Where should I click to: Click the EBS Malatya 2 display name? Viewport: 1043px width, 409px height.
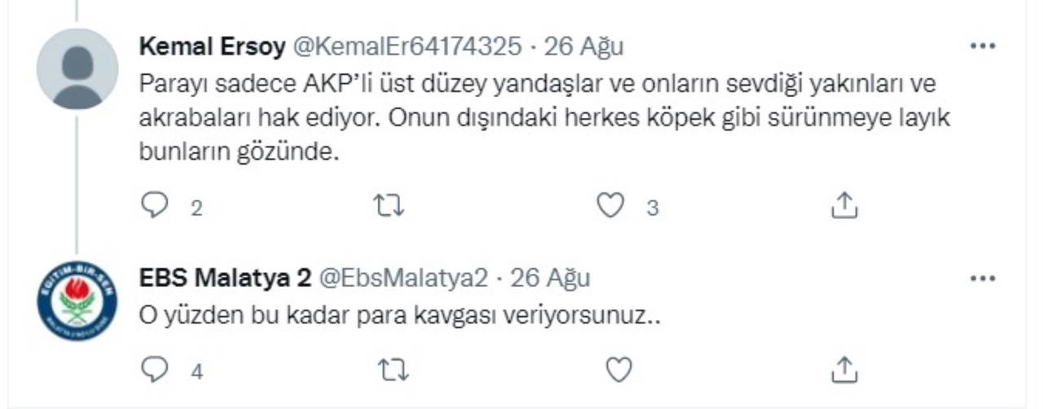pyautogui.click(x=225, y=279)
